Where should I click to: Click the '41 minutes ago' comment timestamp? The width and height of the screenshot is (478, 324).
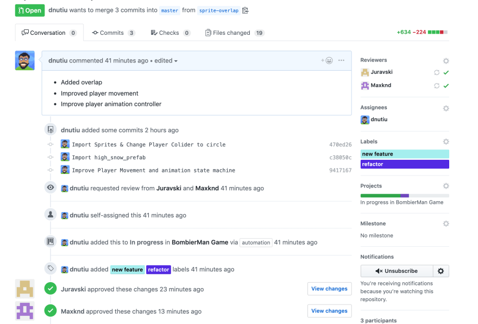127,60
